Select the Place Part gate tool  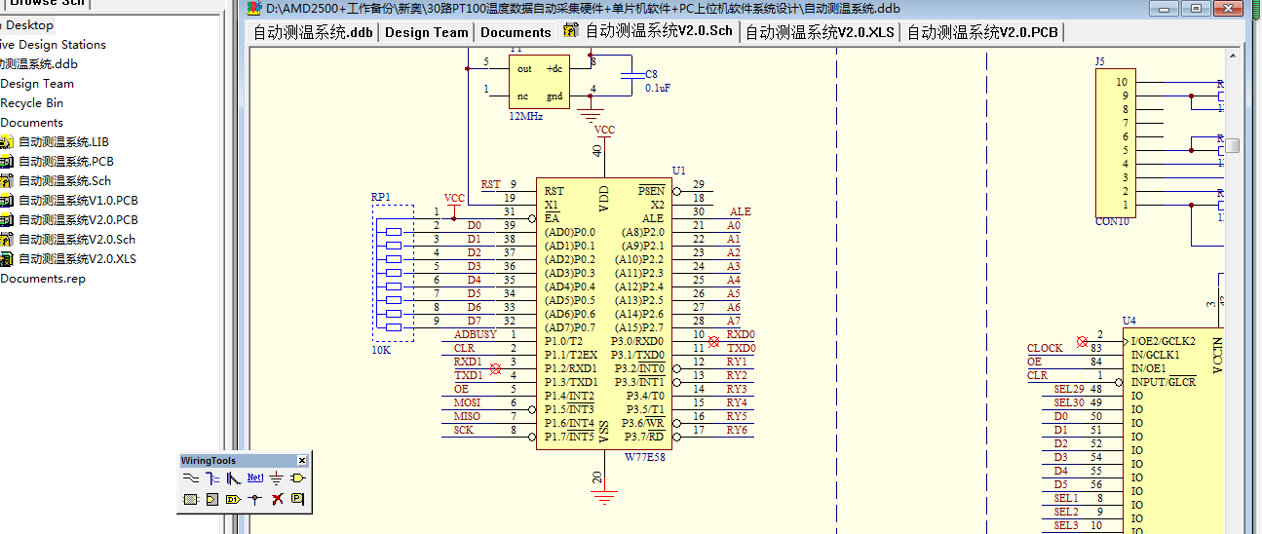pos(298,478)
